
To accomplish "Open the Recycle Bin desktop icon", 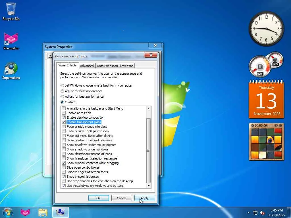I will [11, 11].
